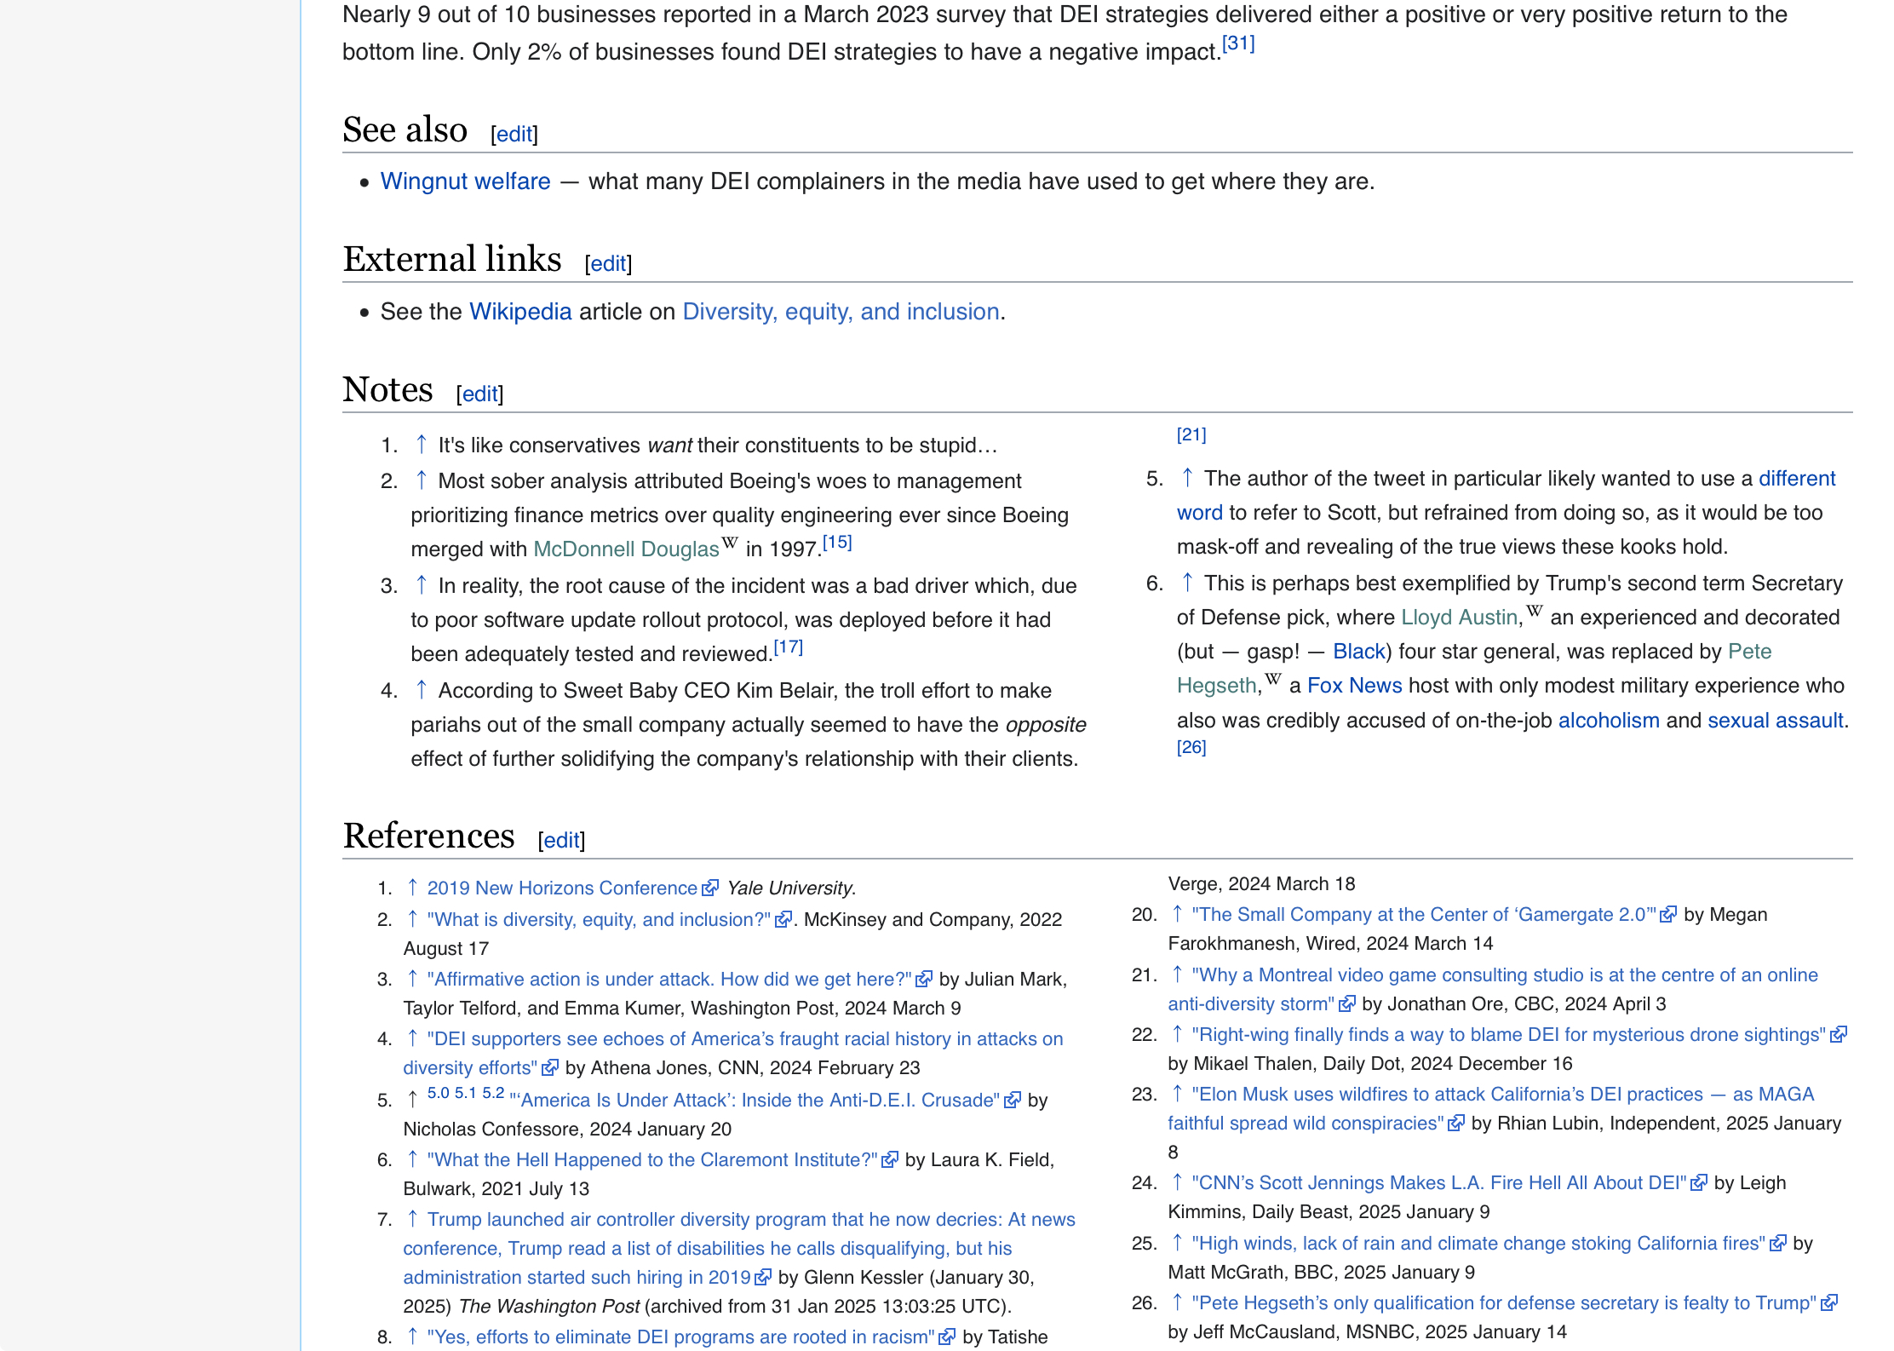Open 'What is diversity, equity, and inclusion?' reference
Image resolution: width=1894 pixels, height=1351 pixels.
[x=599, y=919]
